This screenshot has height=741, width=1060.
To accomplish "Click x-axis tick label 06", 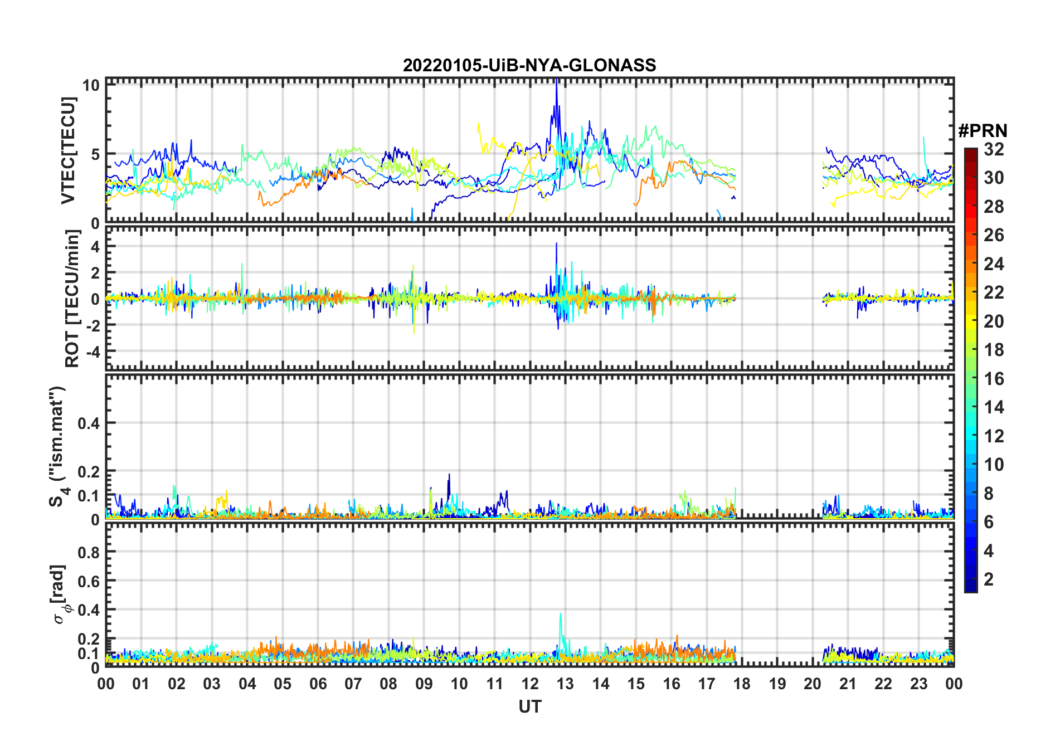I will [318, 684].
